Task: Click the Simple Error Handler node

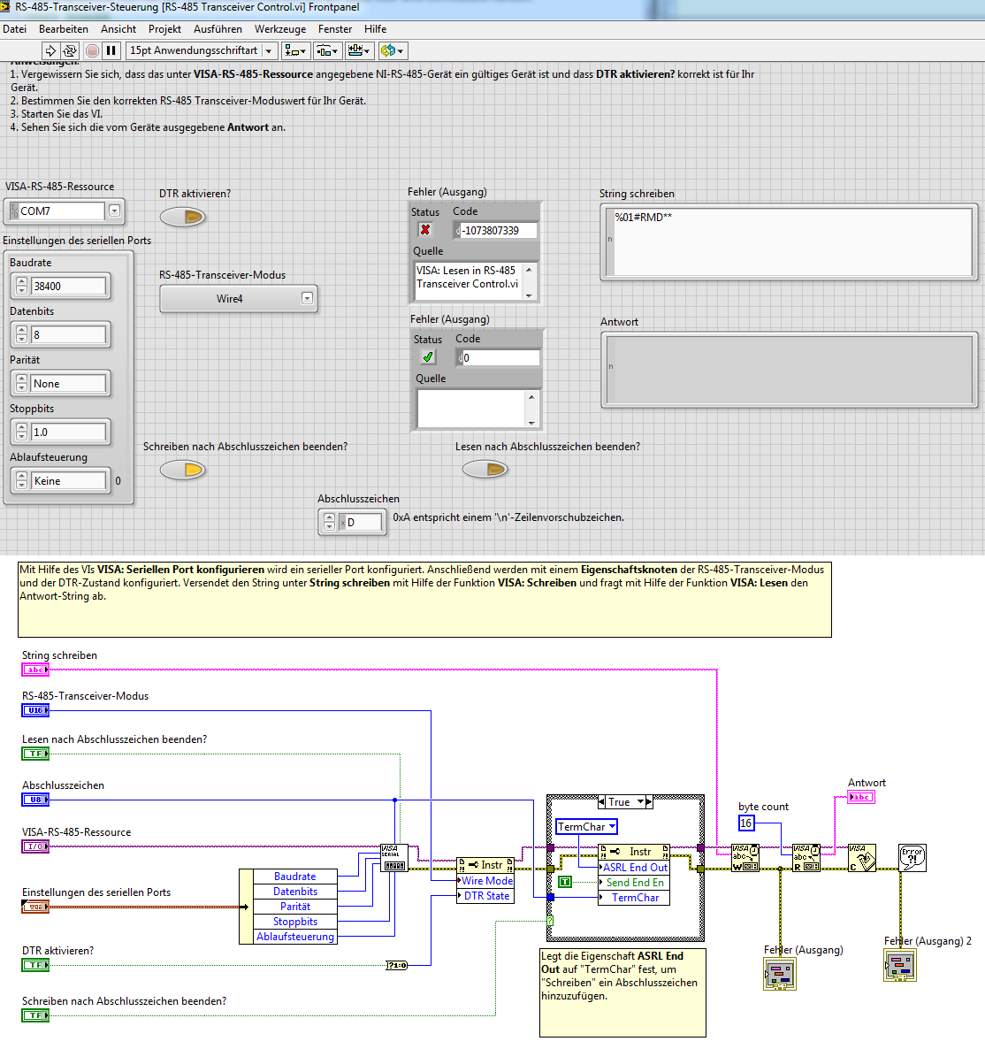Action: pyautogui.click(x=912, y=858)
